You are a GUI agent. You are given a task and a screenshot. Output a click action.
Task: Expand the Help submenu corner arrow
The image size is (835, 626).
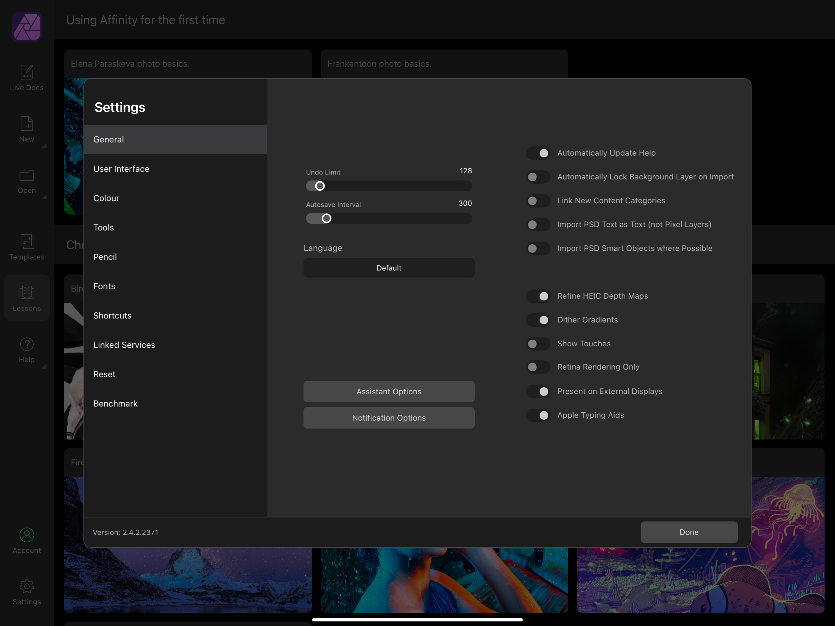[44, 366]
